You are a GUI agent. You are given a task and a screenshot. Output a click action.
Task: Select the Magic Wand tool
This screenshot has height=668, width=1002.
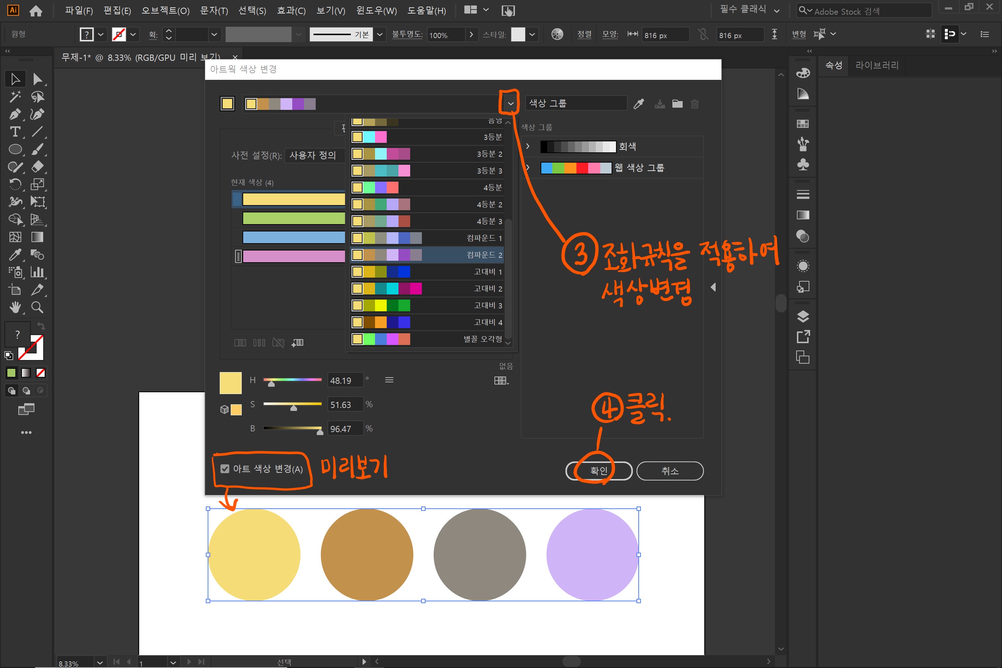(15, 97)
